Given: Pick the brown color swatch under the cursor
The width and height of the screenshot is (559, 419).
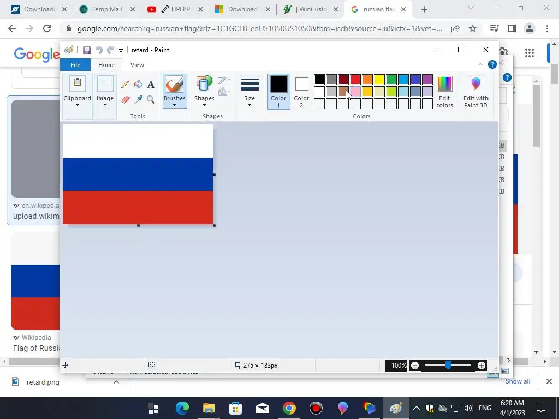Looking at the screenshot, I should (343, 92).
